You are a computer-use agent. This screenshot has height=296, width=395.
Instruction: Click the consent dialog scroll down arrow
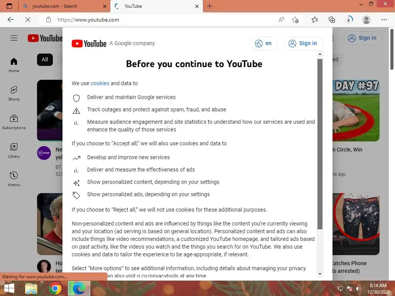click(320, 274)
